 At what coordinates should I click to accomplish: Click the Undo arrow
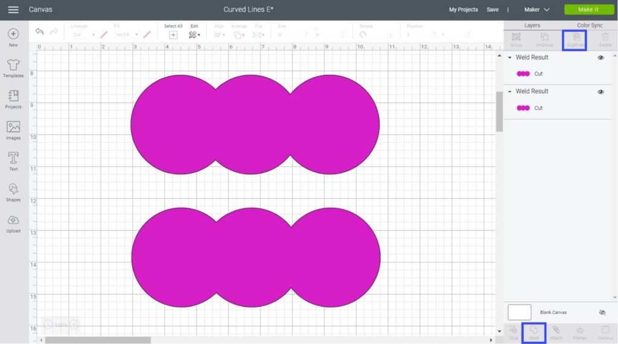click(40, 32)
